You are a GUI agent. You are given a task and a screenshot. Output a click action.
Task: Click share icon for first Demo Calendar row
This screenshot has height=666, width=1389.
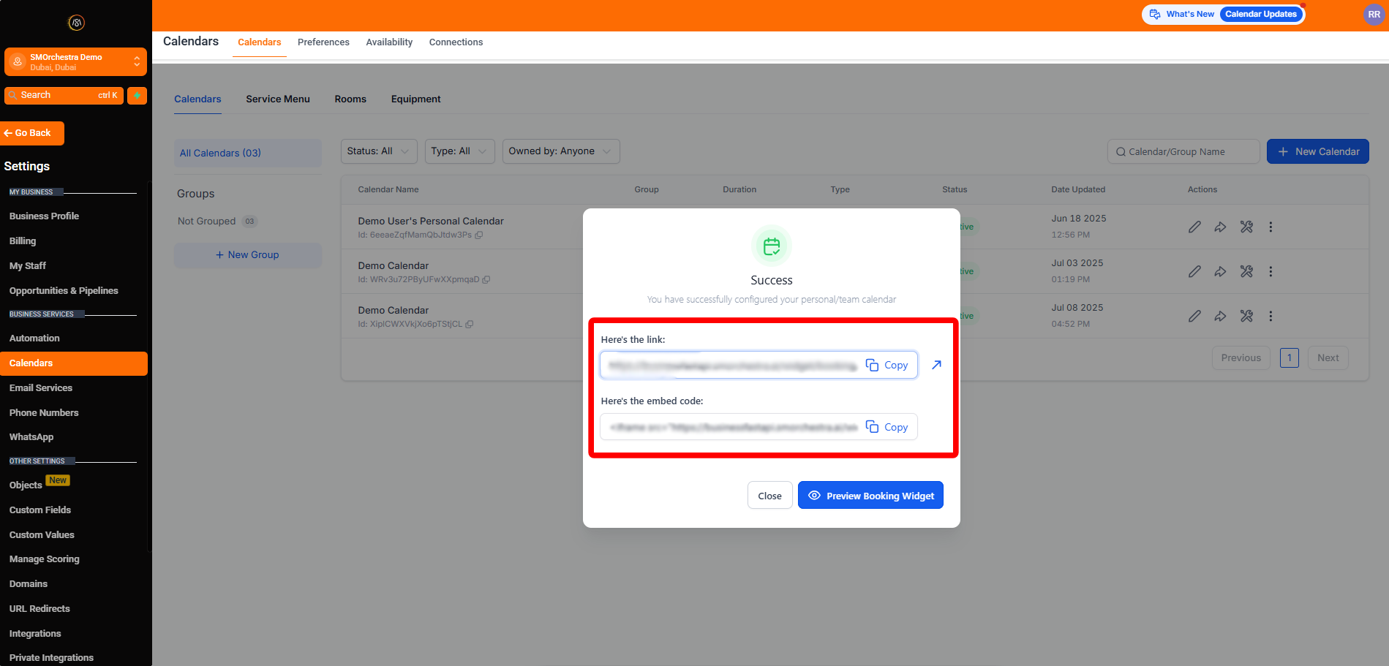coord(1220,271)
